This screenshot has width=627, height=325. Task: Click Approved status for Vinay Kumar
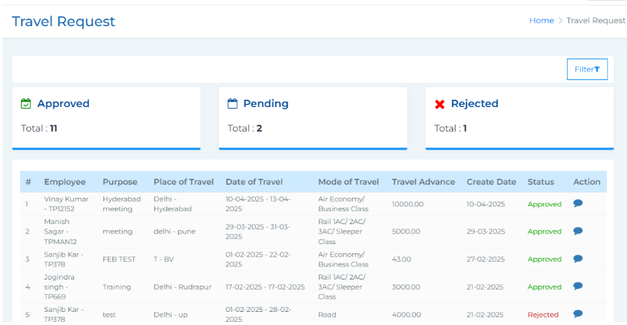tap(544, 204)
